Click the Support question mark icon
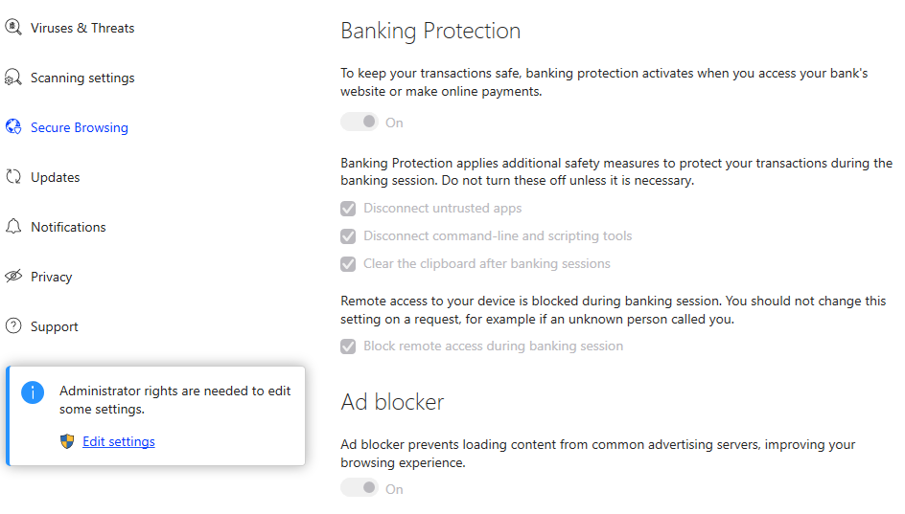Image resolution: width=905 pixels, height=514 pixels. (x=13, y=326)
